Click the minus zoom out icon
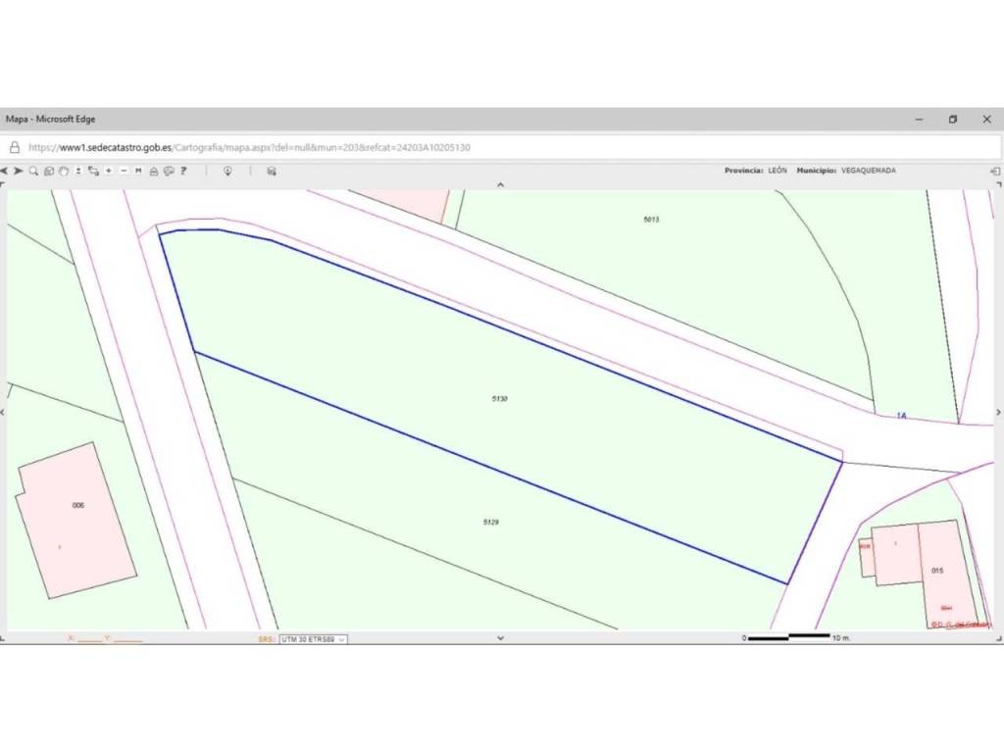This screenshot has width=1004, height=753. (124, 171)
